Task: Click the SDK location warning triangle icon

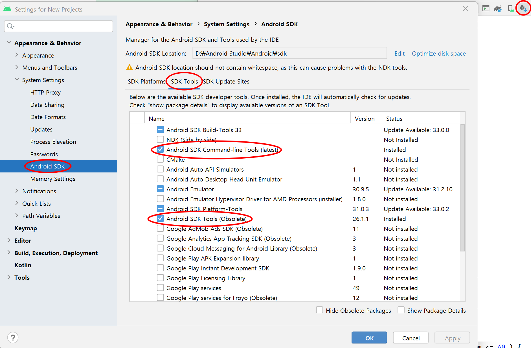Action: tap(130, 67)
